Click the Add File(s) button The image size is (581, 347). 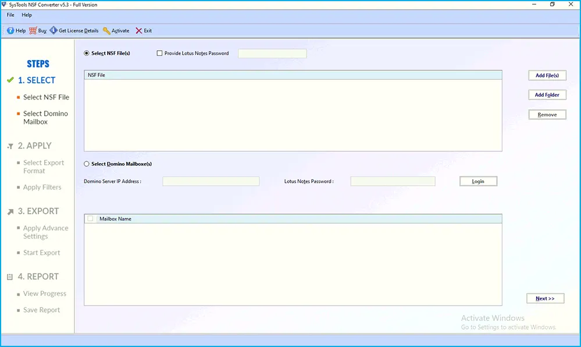pyautogui.click(x=547, y=75)
